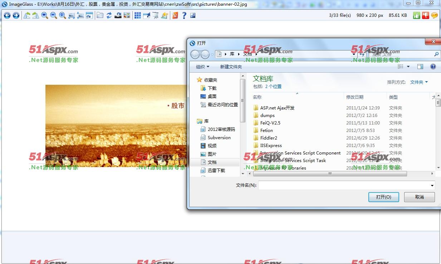Rotate image counterclockwise in ImageGlass

click(x=27, y=15)
